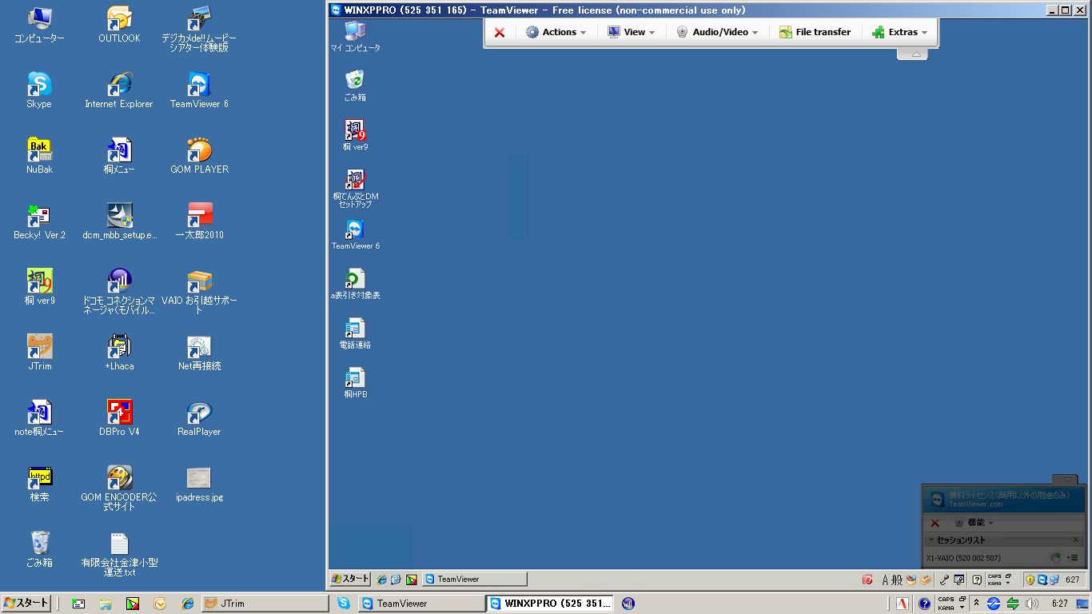Select the OUTLOOK desktop shortcut
Viewport: 1092px width, 614px height.
click(x=119, y=25)
